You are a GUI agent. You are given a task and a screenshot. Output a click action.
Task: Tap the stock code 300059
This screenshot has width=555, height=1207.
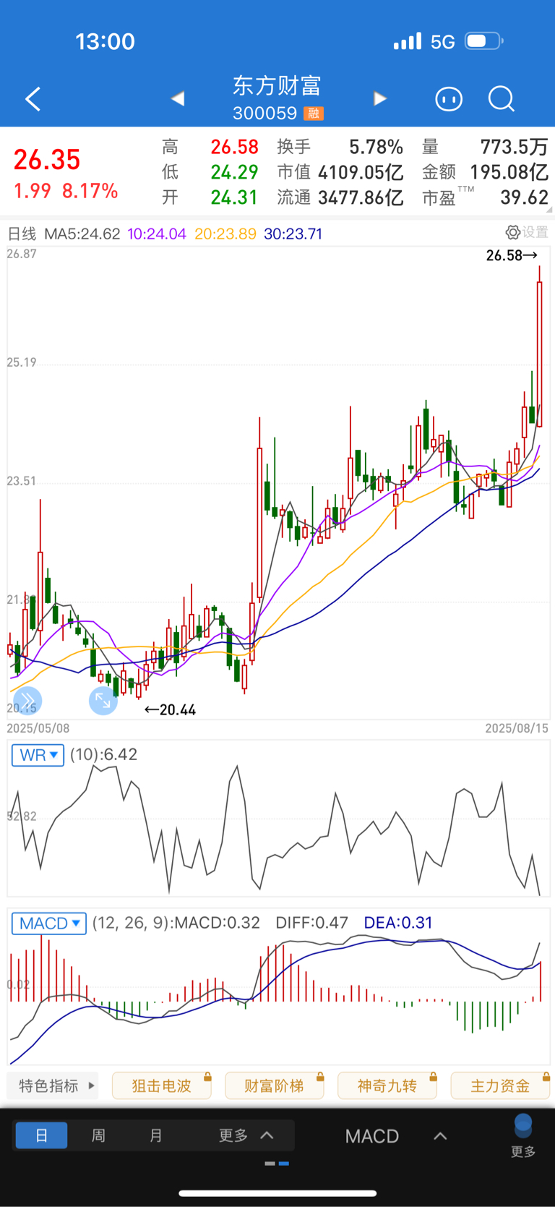click(x=264, y=114)
